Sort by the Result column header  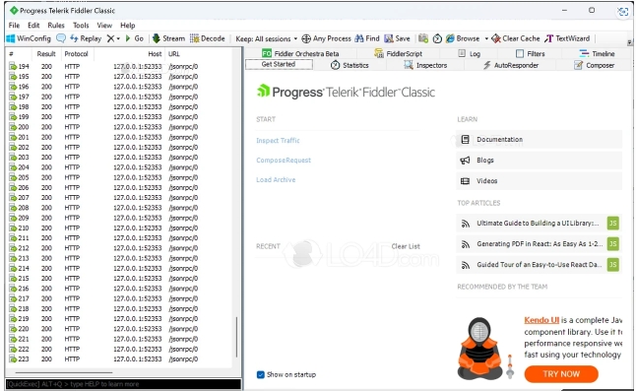point(46,54)
